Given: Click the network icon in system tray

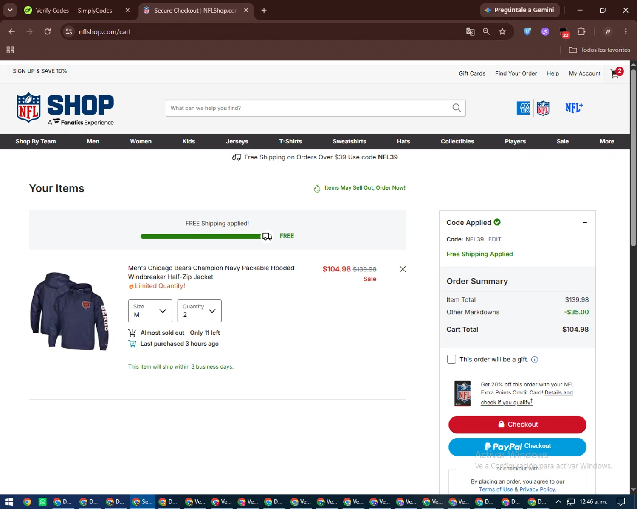Looking at the screenshot, I should [570, 502].
